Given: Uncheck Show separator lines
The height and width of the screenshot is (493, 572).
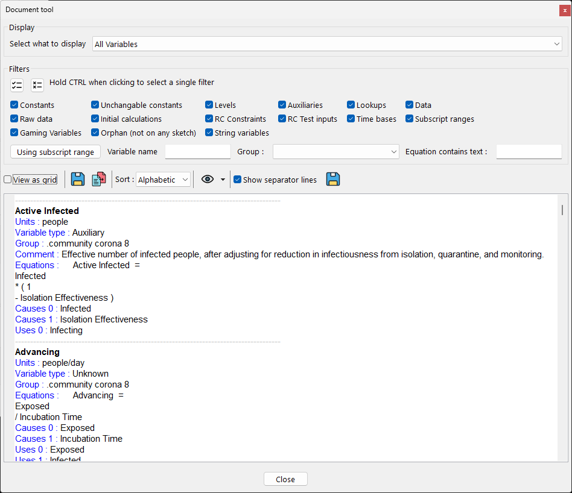Looking at the screenshot, I should 237,179.
